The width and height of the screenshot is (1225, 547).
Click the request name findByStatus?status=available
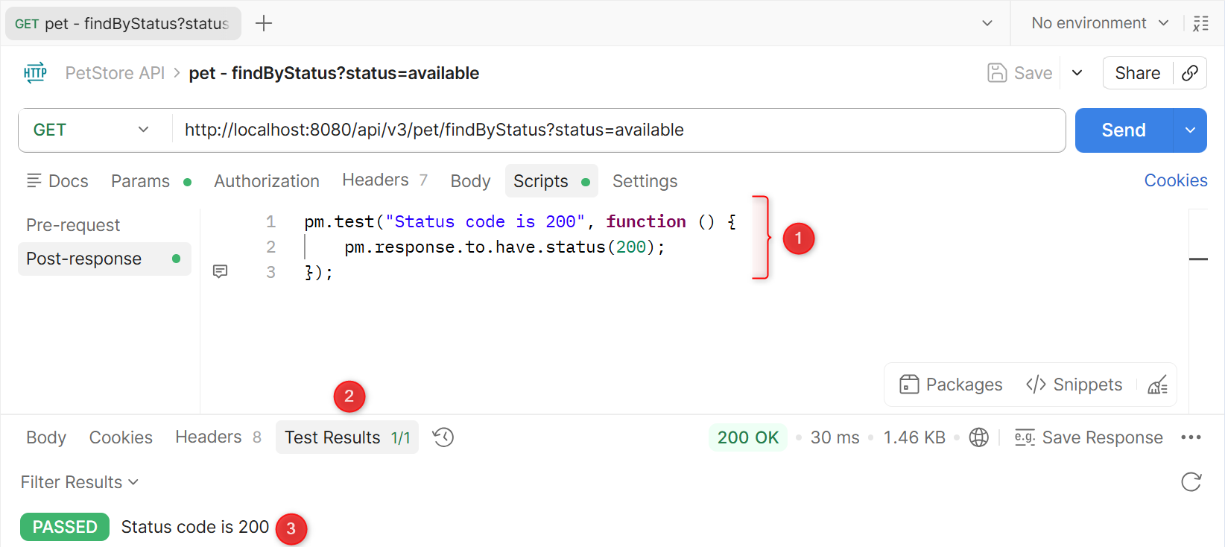coord(334,73)
